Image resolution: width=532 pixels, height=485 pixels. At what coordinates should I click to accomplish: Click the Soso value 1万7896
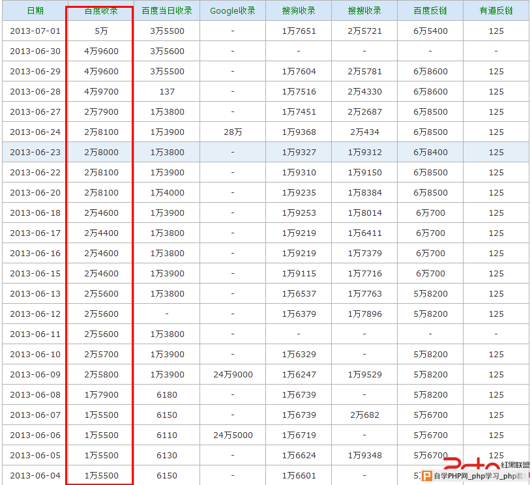click(x=364, y=314)
